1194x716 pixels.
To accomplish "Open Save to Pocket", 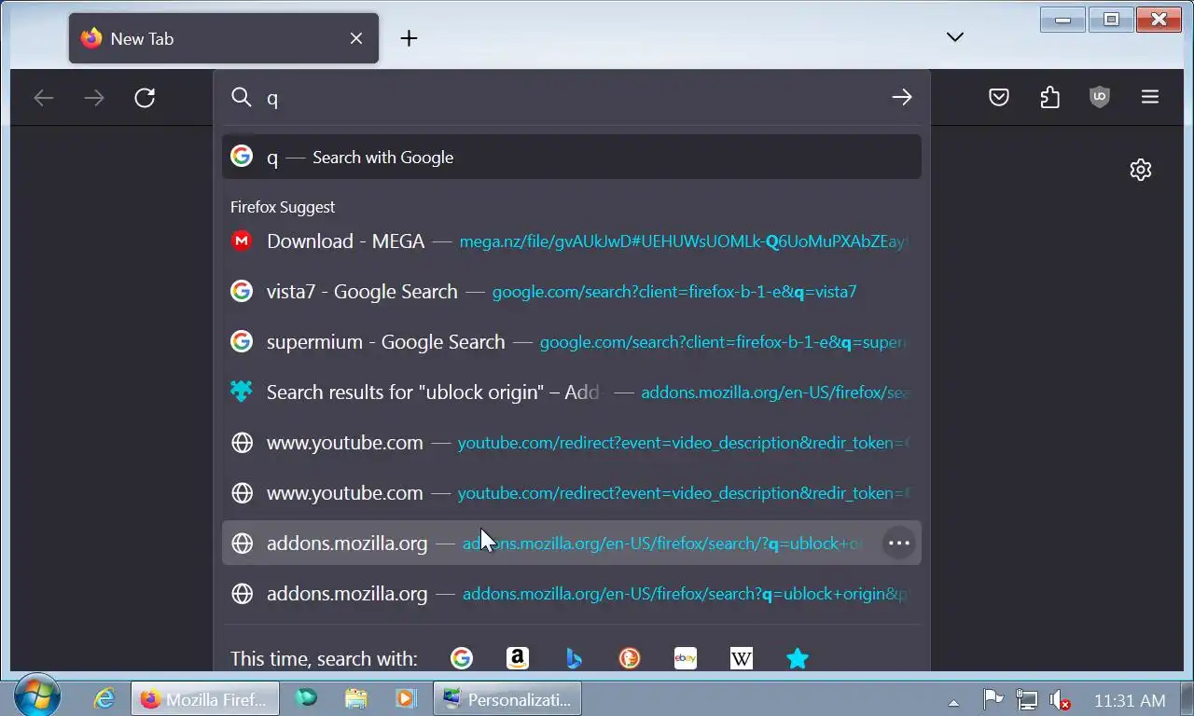I will click(999, 97).
